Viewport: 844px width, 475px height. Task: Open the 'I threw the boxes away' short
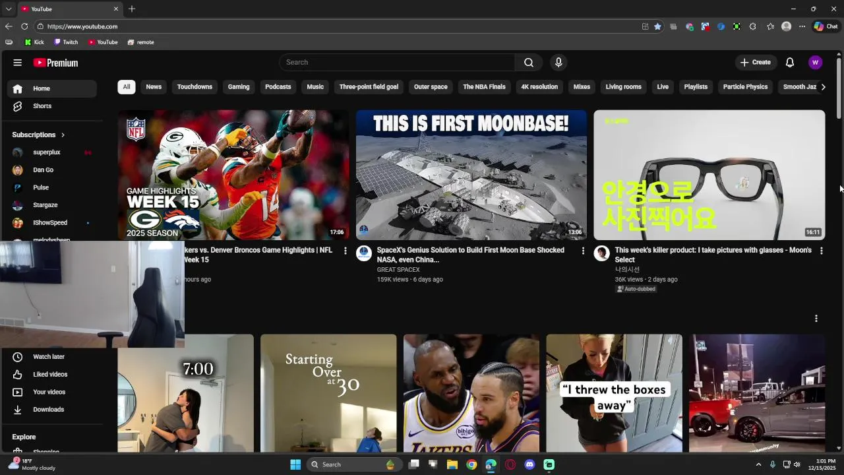pyautogui.click(x=614, y=393)
